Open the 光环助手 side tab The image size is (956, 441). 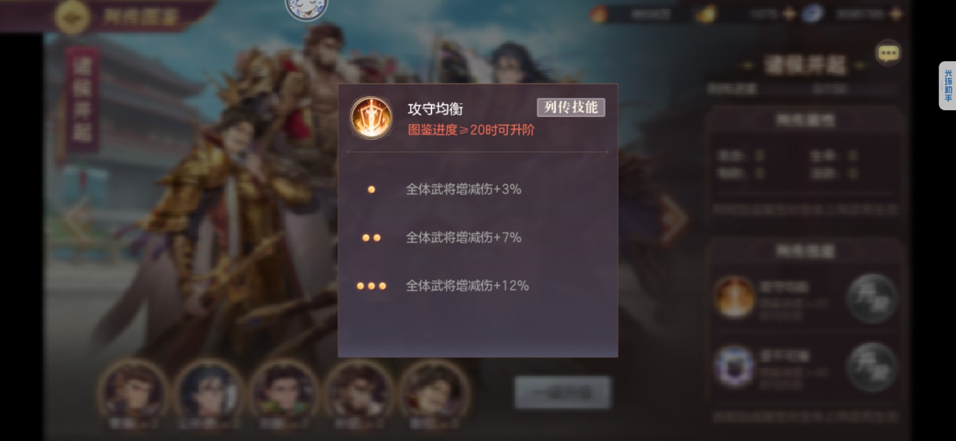coord(947,86)
